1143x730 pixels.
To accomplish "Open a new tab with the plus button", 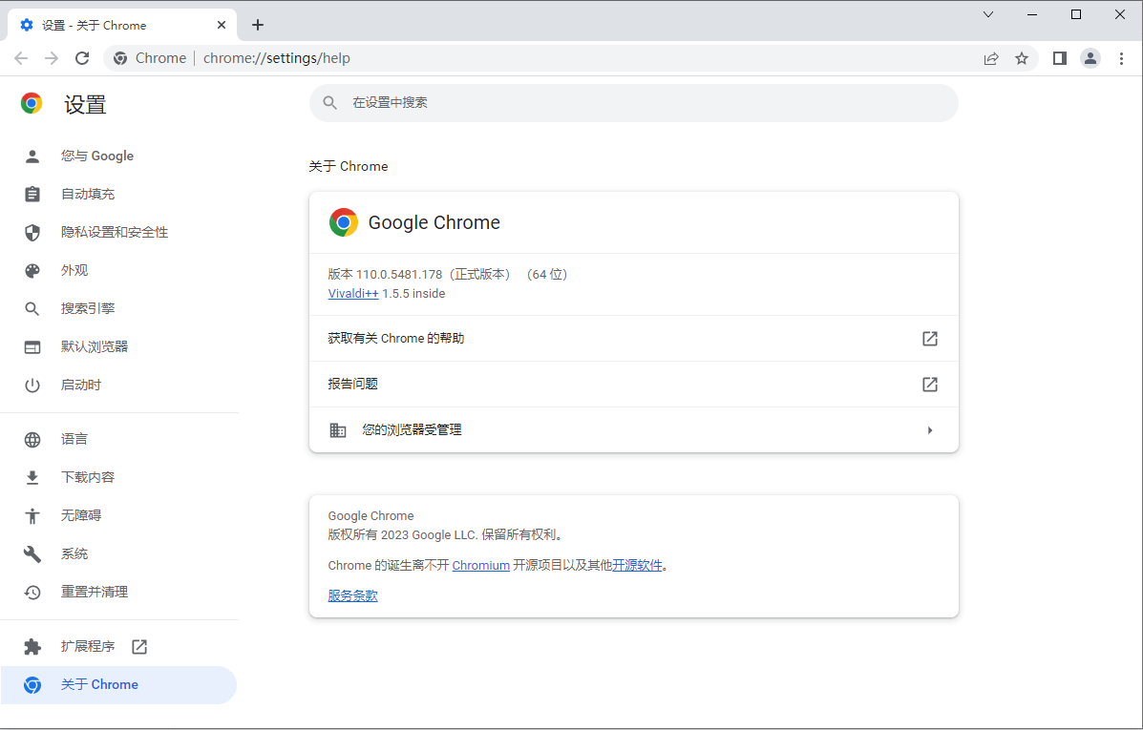I will (257, 25).
